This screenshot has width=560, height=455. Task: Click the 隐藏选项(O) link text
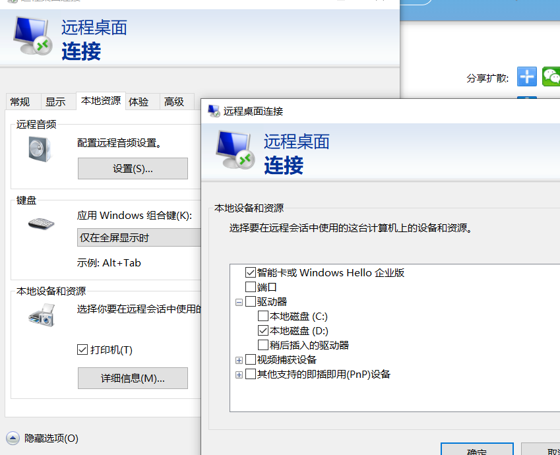51,439
